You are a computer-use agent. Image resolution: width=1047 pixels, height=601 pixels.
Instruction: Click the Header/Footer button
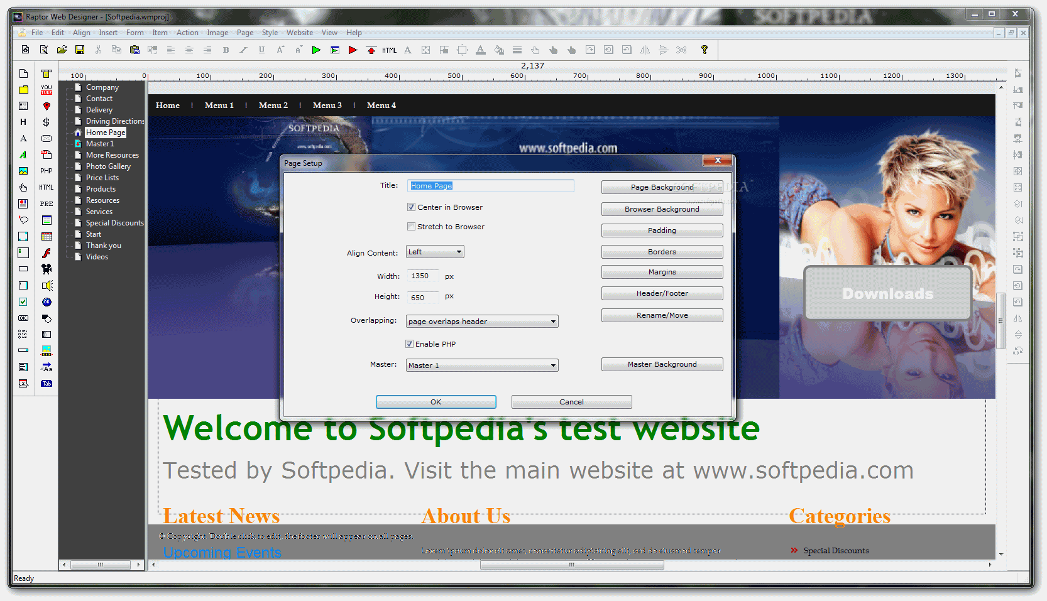662,293
